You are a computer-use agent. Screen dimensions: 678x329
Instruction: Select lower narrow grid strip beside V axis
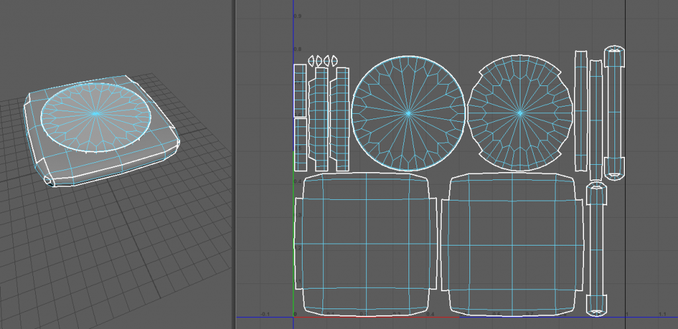click(300, 144)
